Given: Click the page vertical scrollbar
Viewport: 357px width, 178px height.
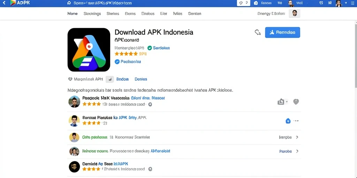Looking at the screenshot, I should pyautogui.click(x=356, y=55).
